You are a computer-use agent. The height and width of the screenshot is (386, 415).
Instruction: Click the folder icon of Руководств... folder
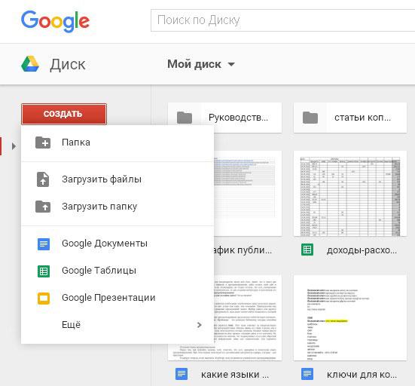click(x=185, y=118)
